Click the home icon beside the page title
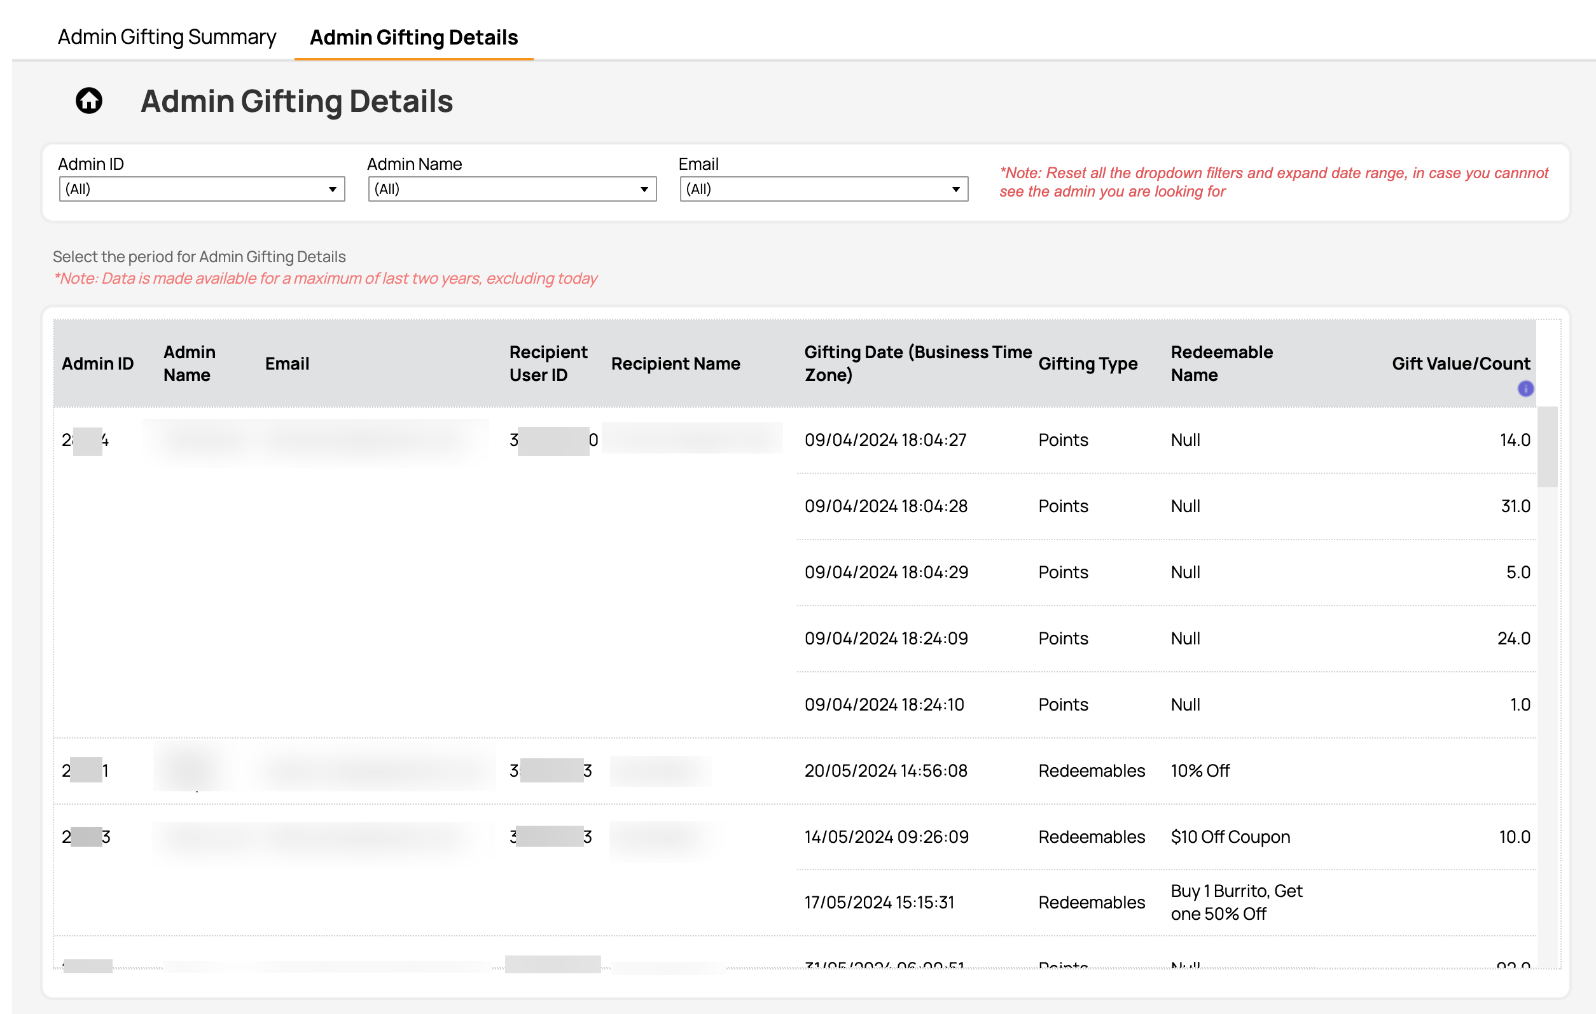 pyautogui.click(x=89, y=101)
